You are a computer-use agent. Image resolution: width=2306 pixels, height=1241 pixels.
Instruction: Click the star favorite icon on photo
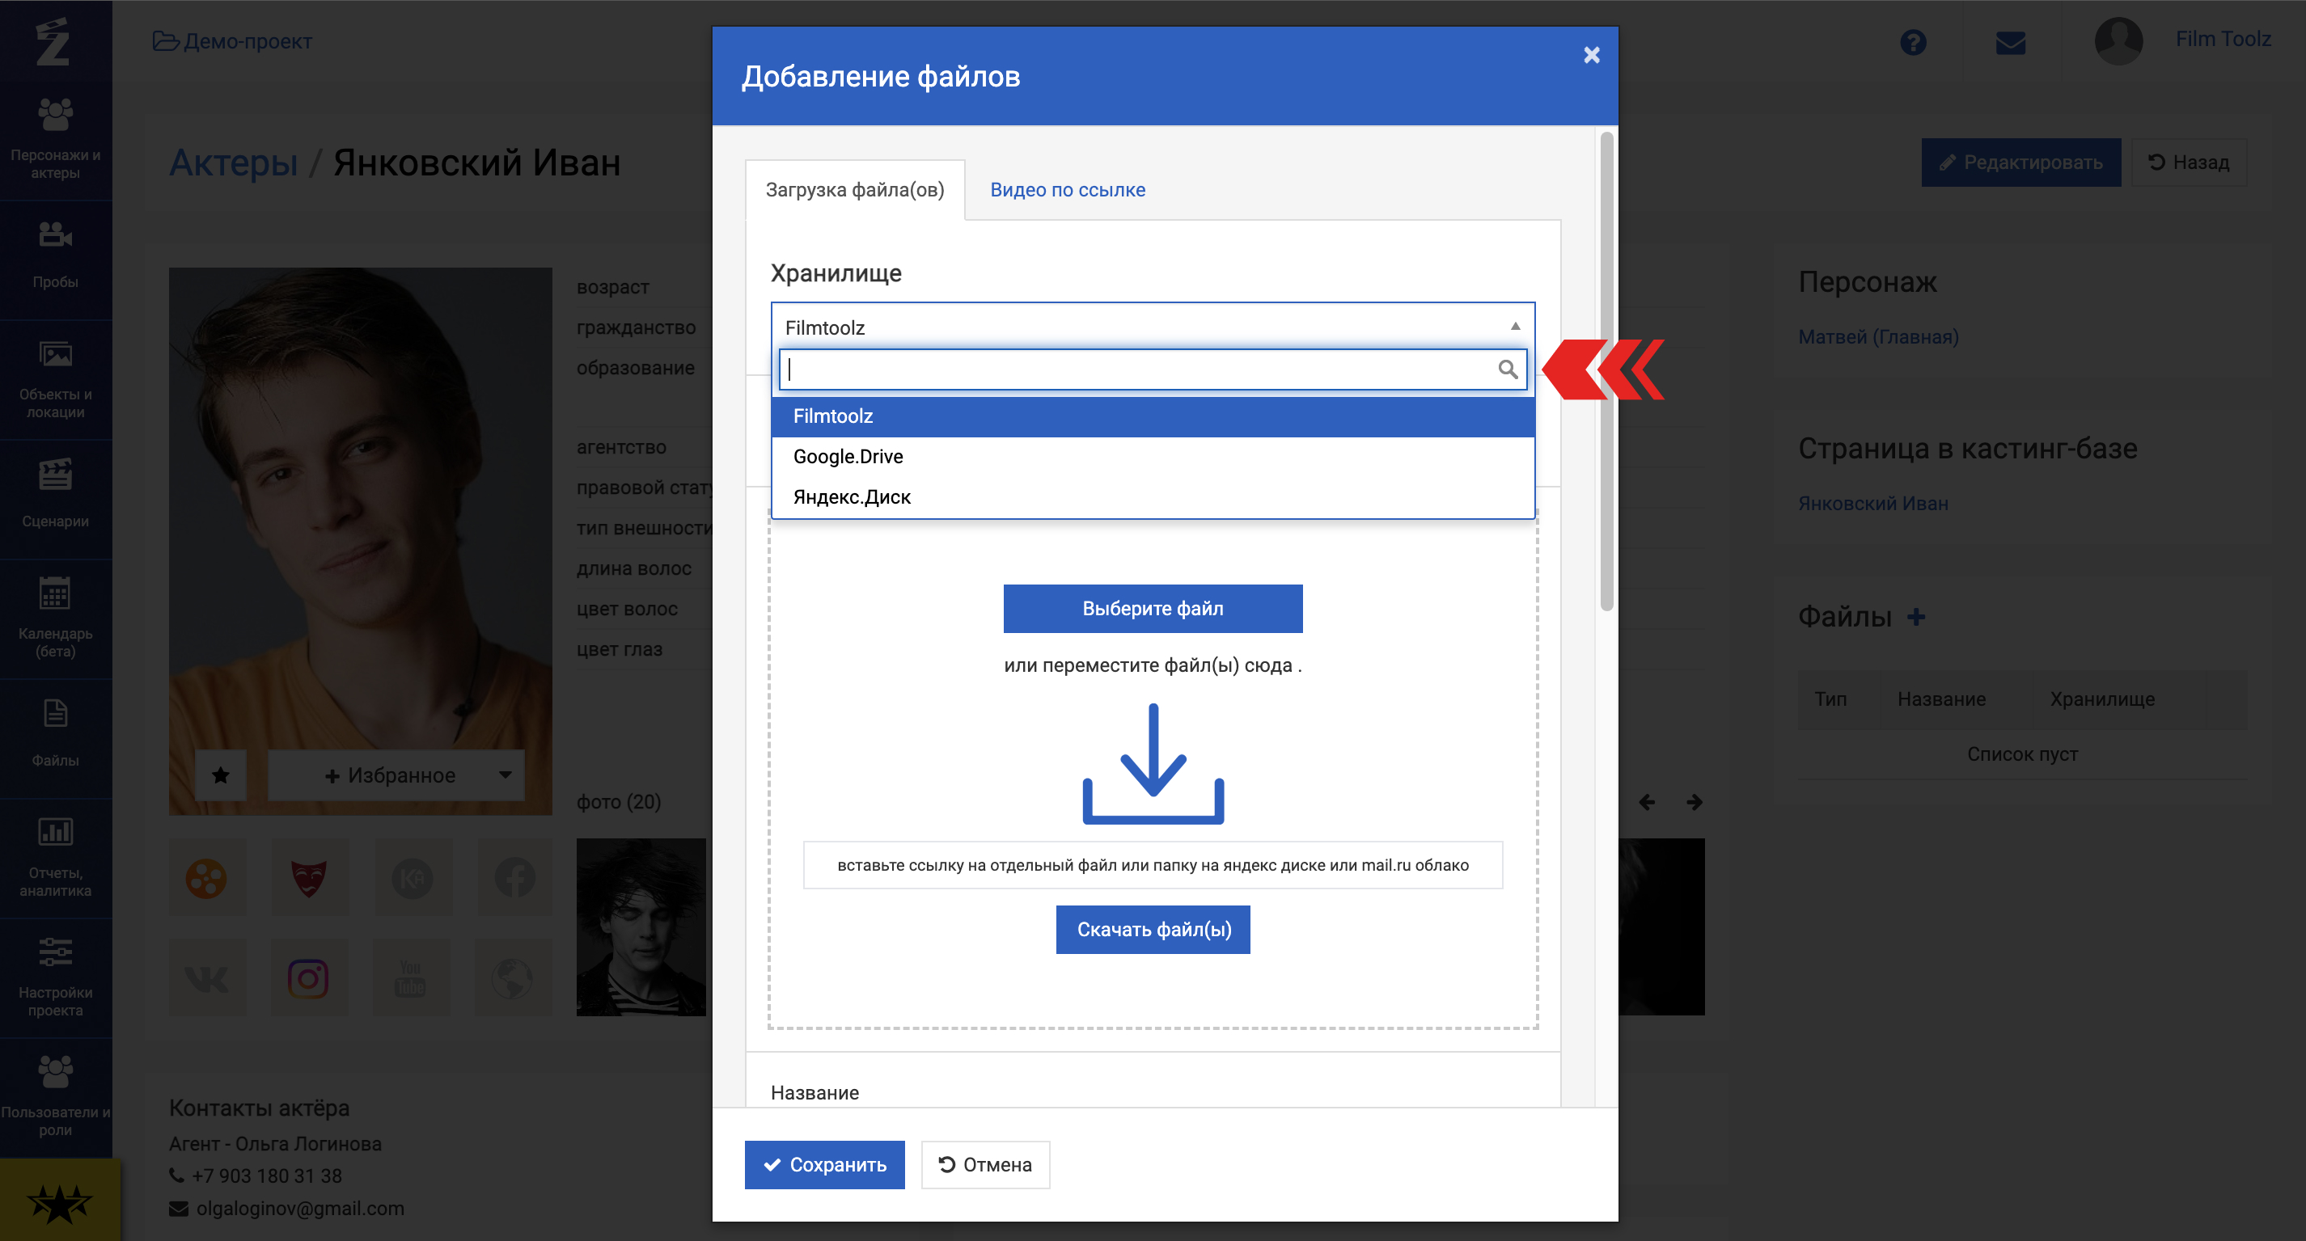coord(220,775)
